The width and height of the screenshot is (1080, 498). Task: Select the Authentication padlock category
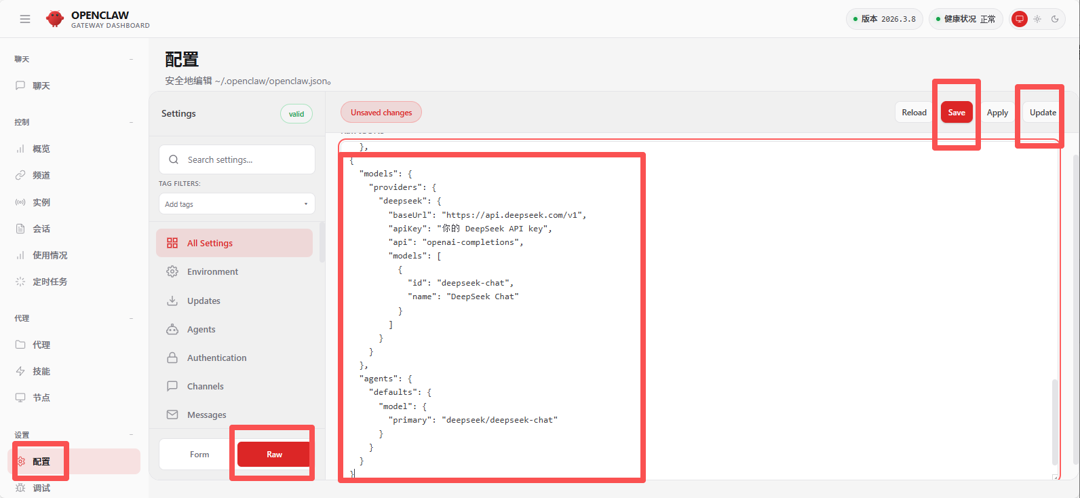(234, 358)
